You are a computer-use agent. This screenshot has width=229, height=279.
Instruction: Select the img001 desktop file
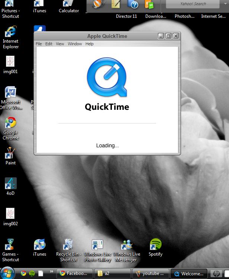pos(10,65)
